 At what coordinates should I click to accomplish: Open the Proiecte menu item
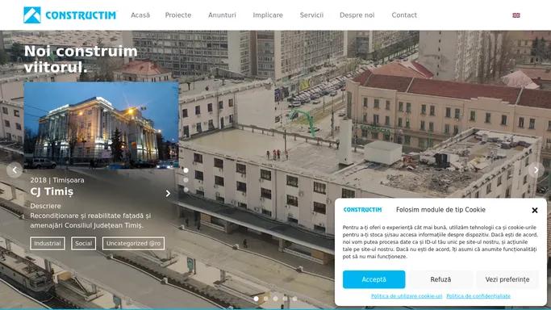[178, 15]
